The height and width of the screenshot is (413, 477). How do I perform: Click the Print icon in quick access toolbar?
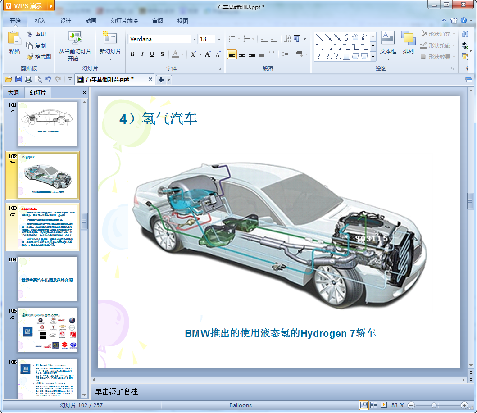(28, 79)
